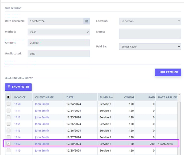Open John Smith client link in invoice 1150 row
The width and height of the screenshot is (184, 155).
(42, 104)
